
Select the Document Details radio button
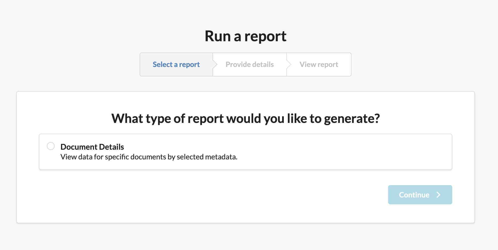pos(51,146)
